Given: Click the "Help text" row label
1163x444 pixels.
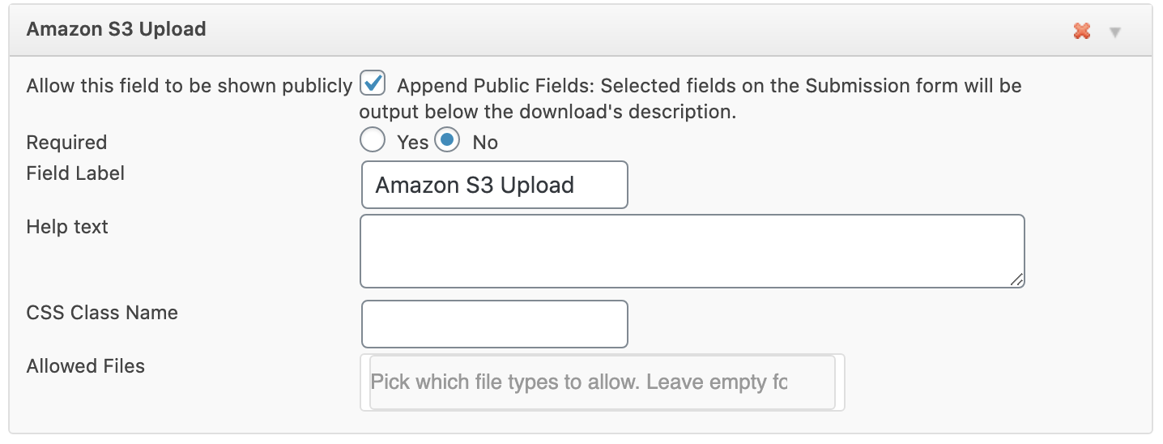Looking at the screenshot, I should [67, 227].
